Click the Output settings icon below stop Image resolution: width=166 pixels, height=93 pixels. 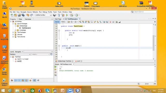click(x=56, y=75)
